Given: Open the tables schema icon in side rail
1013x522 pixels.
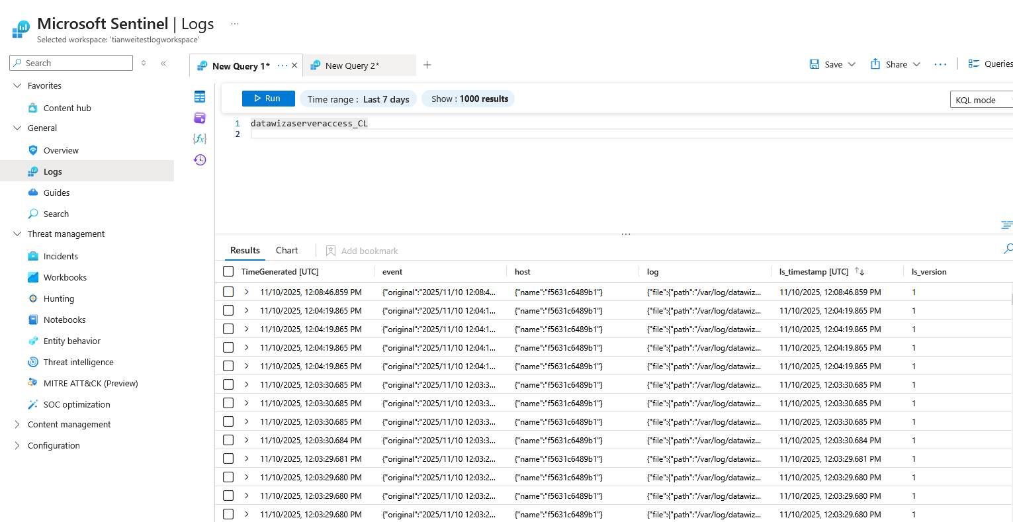Looking at the screenshot, I should point(200,97).
